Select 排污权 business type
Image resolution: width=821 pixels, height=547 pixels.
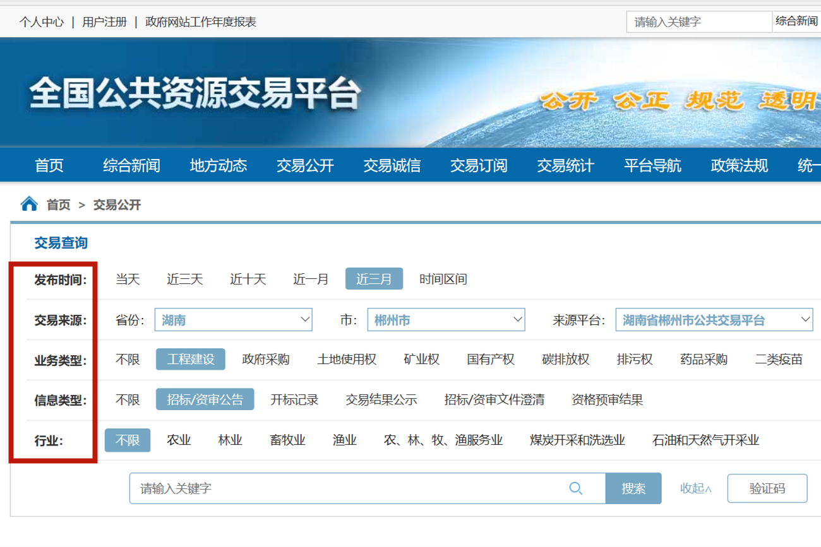pos(635,359)
